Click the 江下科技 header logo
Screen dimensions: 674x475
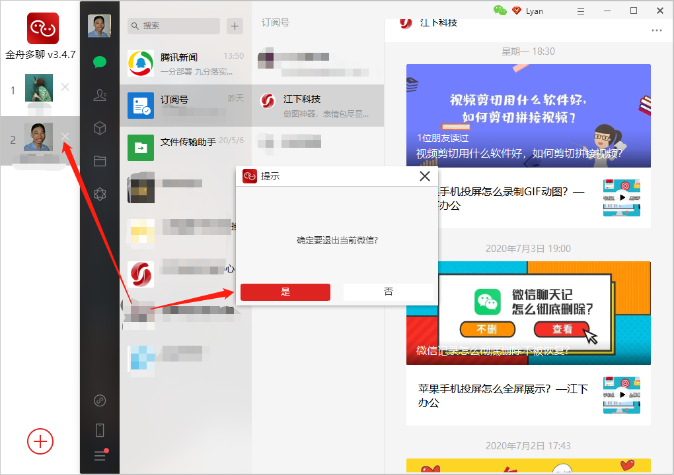pos(405,23)
